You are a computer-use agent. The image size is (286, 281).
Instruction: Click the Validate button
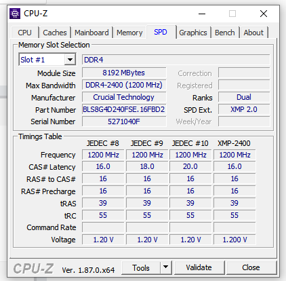(x=199, y=267)
